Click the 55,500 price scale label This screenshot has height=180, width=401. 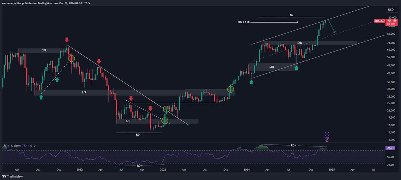pyautogui.click(x=392, y=57)
